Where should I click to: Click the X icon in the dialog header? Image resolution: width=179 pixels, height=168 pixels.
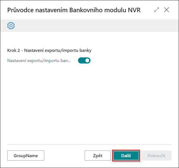pyautogui.click(x=167, y=10)
